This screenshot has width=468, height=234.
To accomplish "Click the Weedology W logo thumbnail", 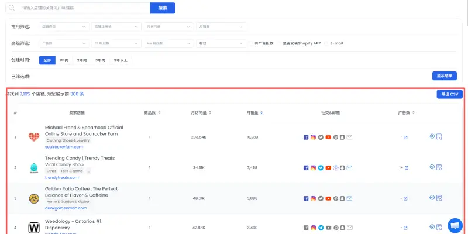I will click(34, 228).
